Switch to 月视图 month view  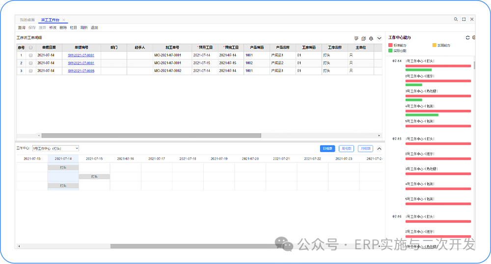[x=365, y=148]
